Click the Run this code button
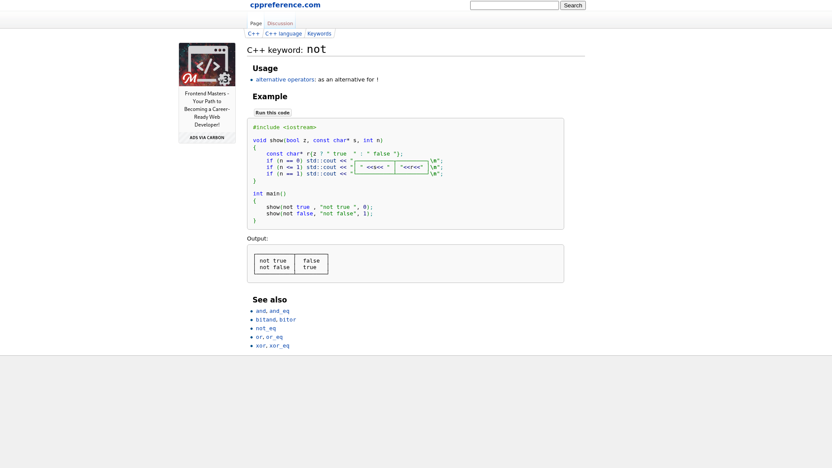 pyautogui.click(x=272, y=113)
